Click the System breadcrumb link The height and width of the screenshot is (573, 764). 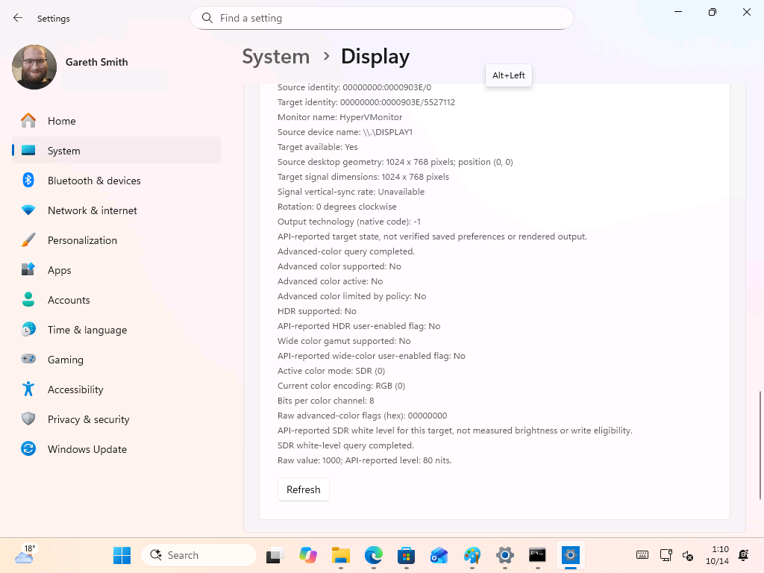pos(276,57)
